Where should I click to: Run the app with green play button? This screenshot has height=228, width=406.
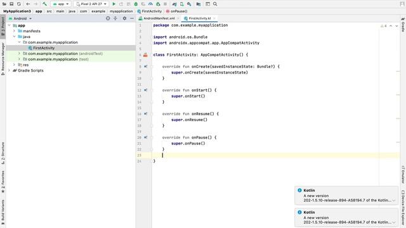coord(114,4)
